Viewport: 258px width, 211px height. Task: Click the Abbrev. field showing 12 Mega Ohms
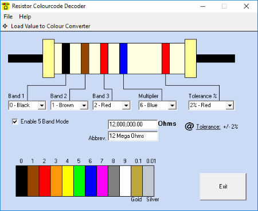click(x=133, y=136)
